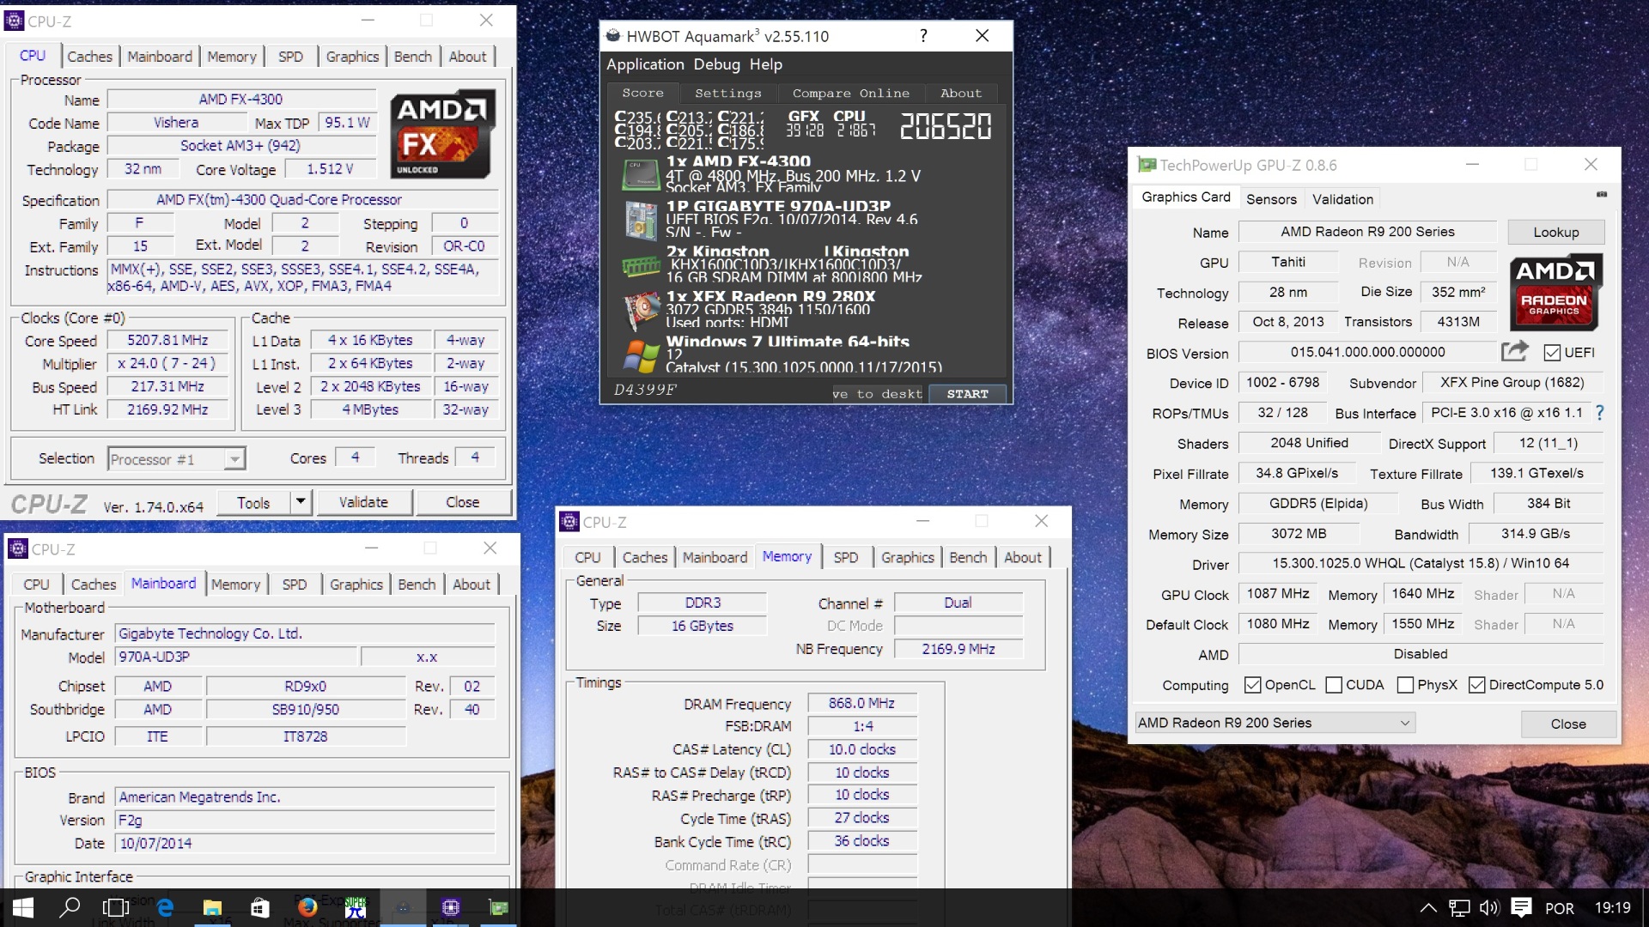Image resolution: width=1649 pixels, height=927 pixels.
Task: Click GPU-Z share BIOS arrow icon
Action: [x=1515, y=351]
